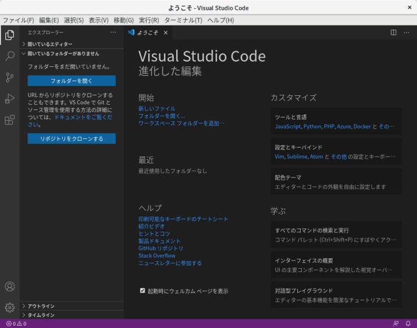Screen dimensions: 417x328
Task: Open the Search view icon
Action: [x=9, y=56]
